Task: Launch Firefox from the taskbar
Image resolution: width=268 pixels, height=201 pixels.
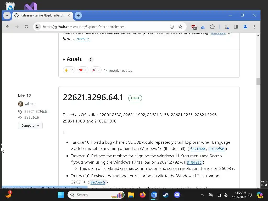Action: (x=143, y=195)
